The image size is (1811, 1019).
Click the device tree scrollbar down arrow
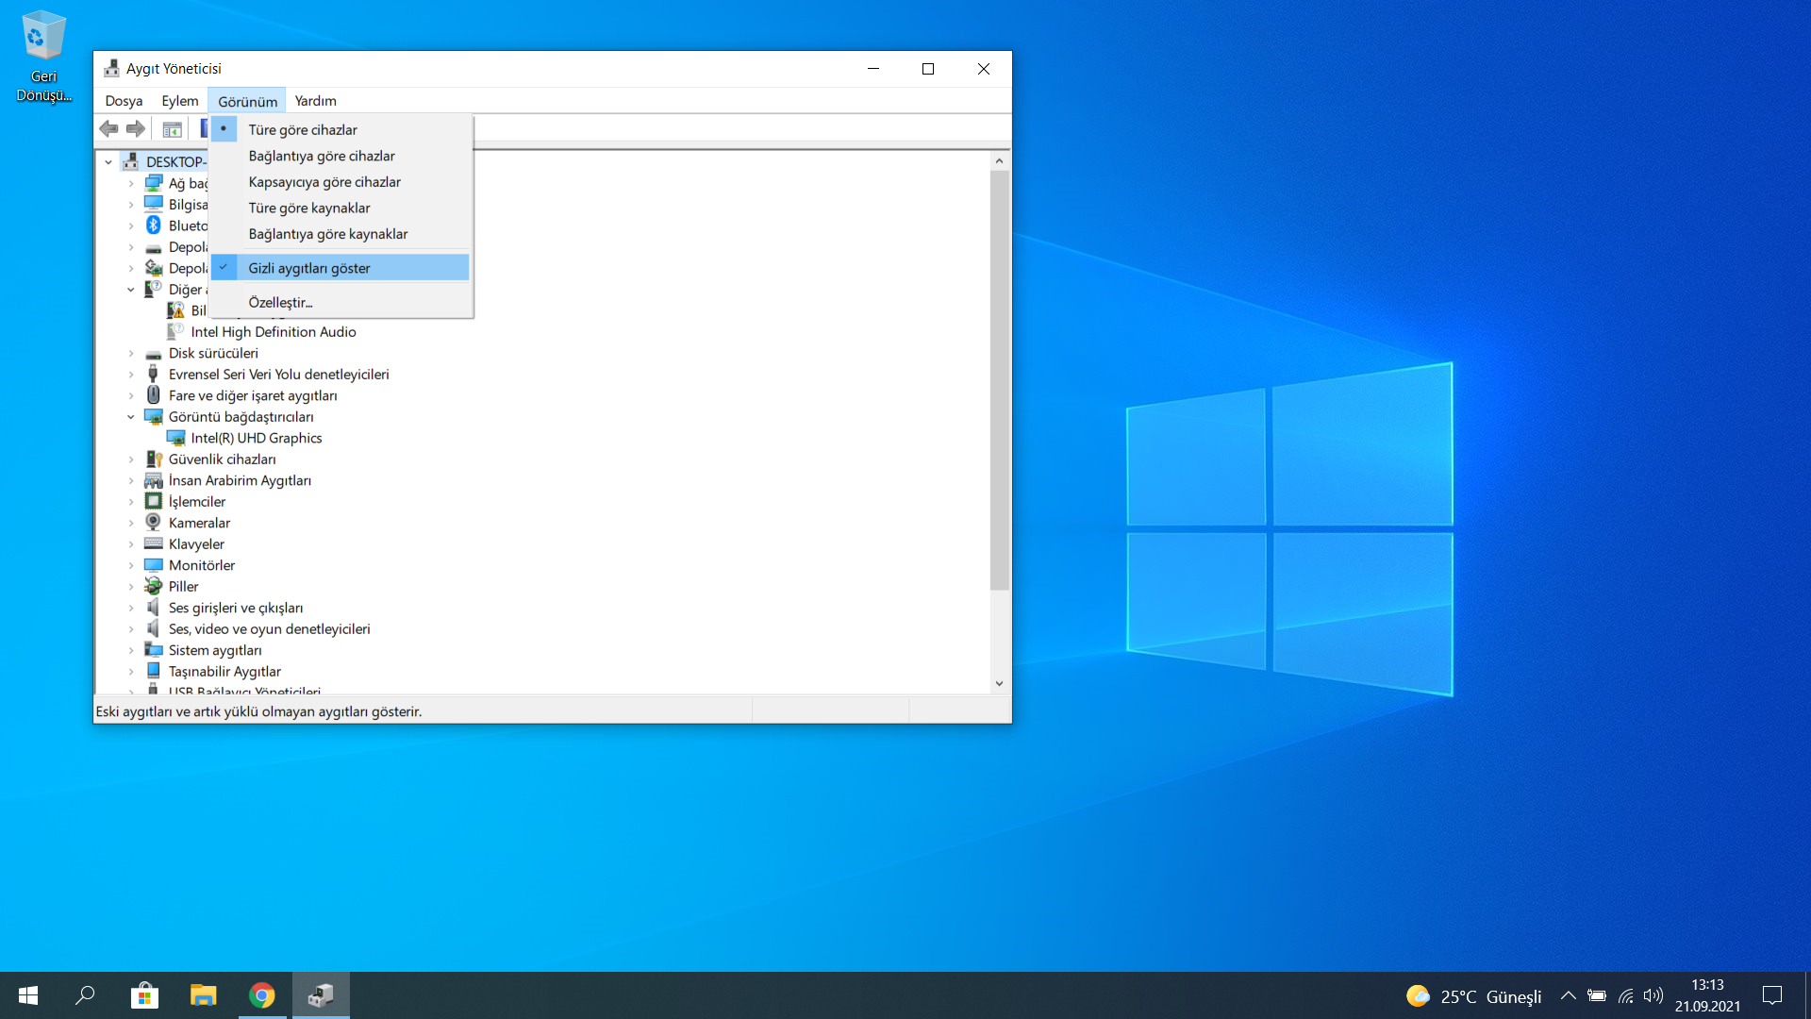click(x=999, y=684)
